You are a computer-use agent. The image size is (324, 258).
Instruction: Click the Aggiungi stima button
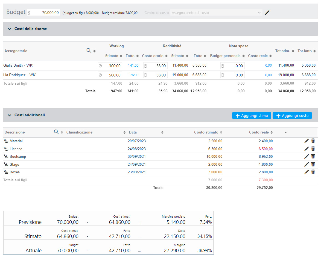click(252, 116)
